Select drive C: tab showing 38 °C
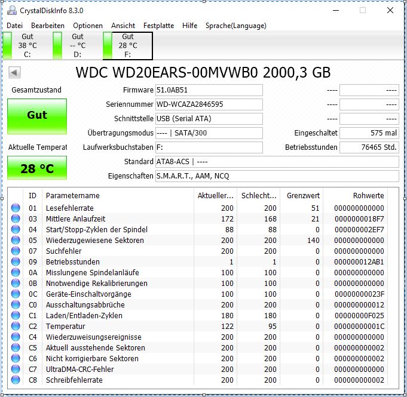407x397 pixels. click(x=27, y=45)
